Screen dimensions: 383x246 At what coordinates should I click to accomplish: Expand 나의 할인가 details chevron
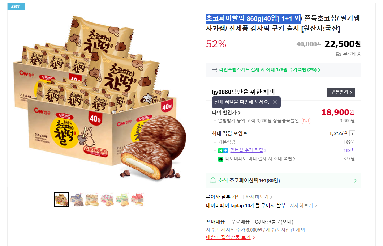(239, 113)
